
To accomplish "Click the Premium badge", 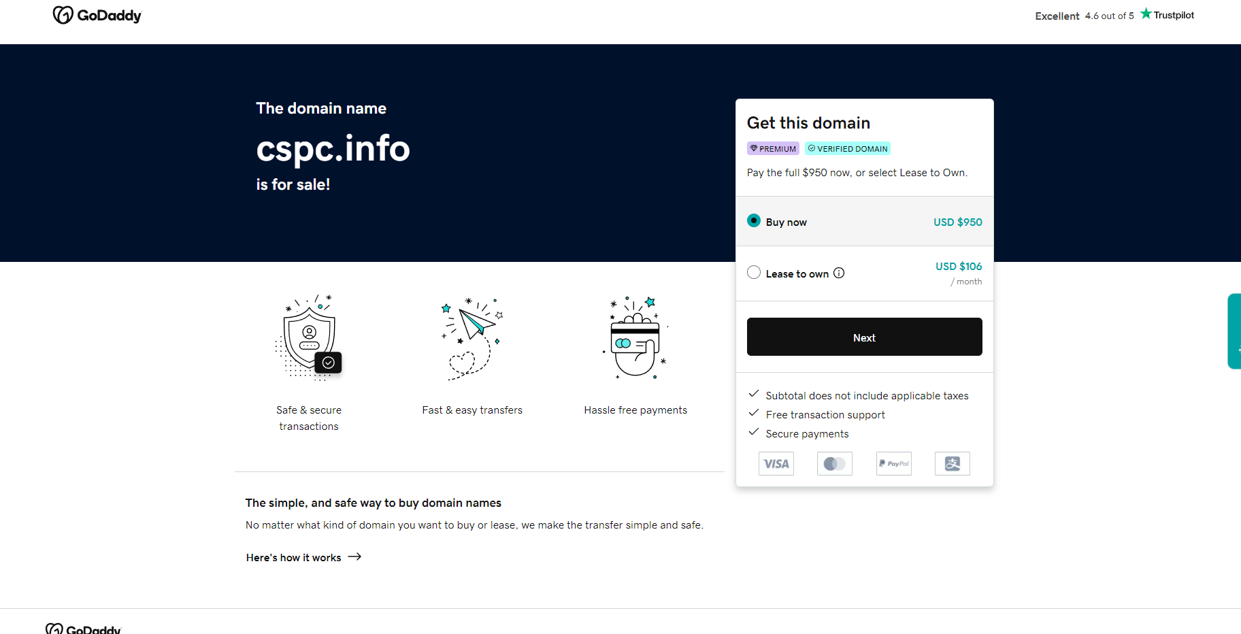I will (x=773, y=148).
